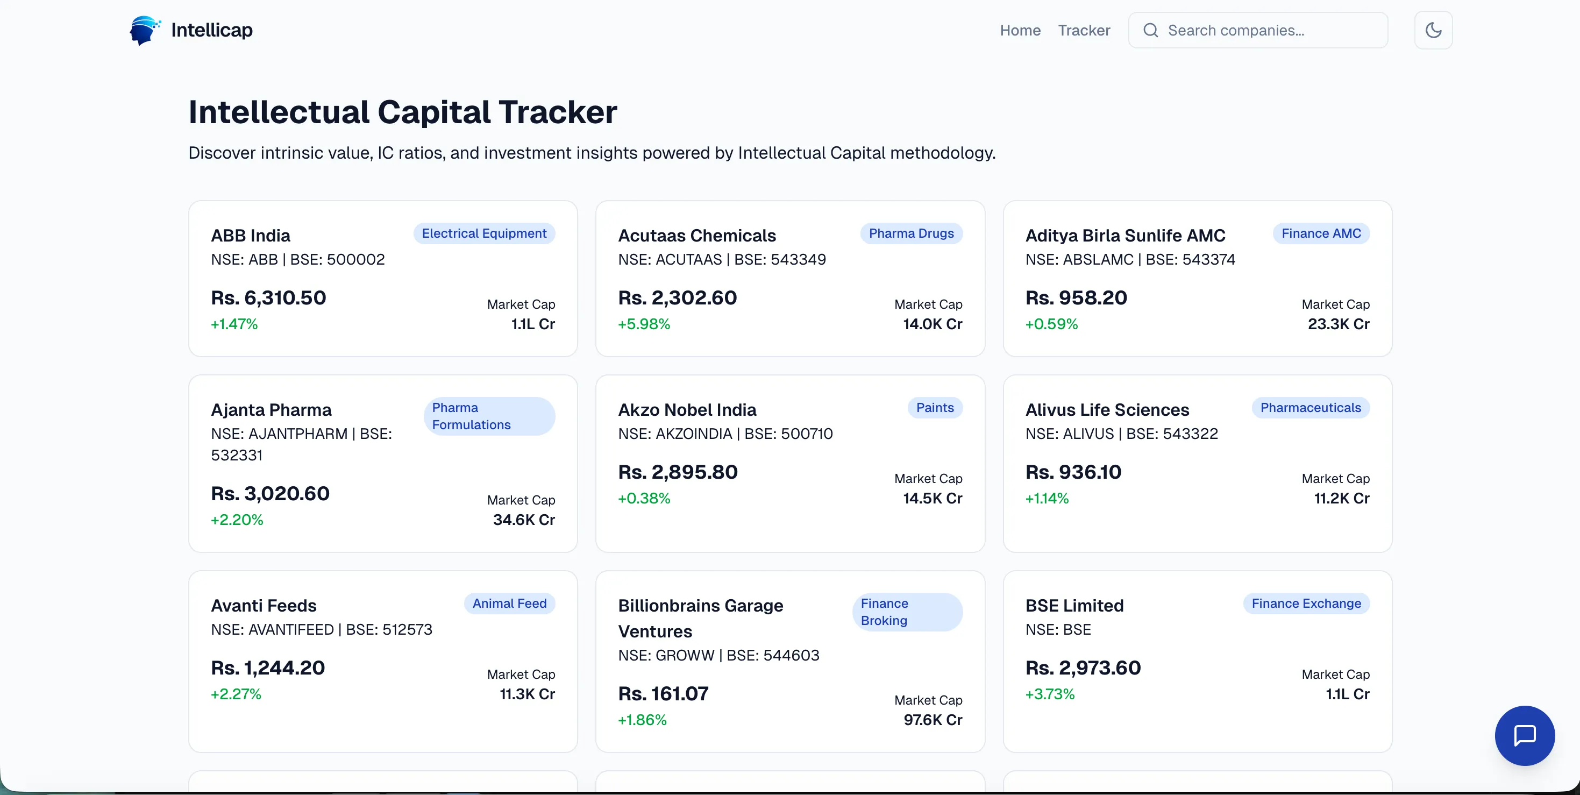
Task: Open Billionbrains Garage Ventures card
Action: [790, 661]
